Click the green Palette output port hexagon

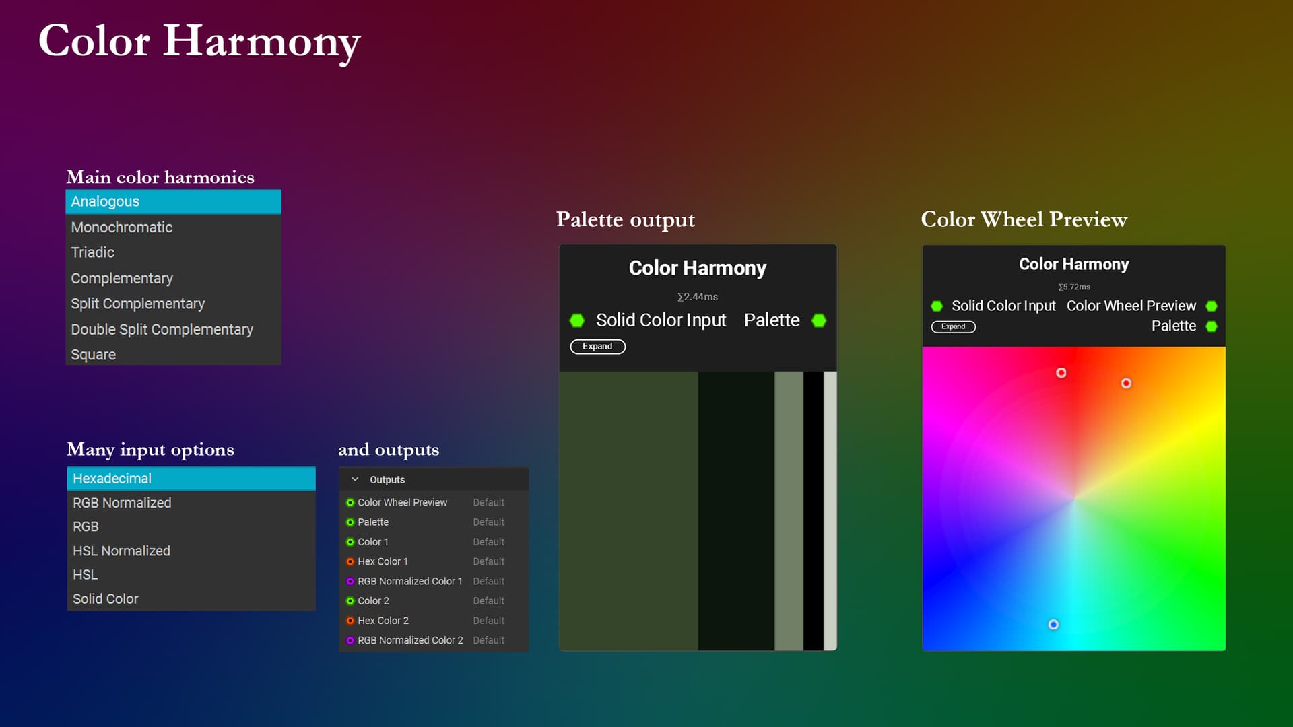click(x=819, y=320)
